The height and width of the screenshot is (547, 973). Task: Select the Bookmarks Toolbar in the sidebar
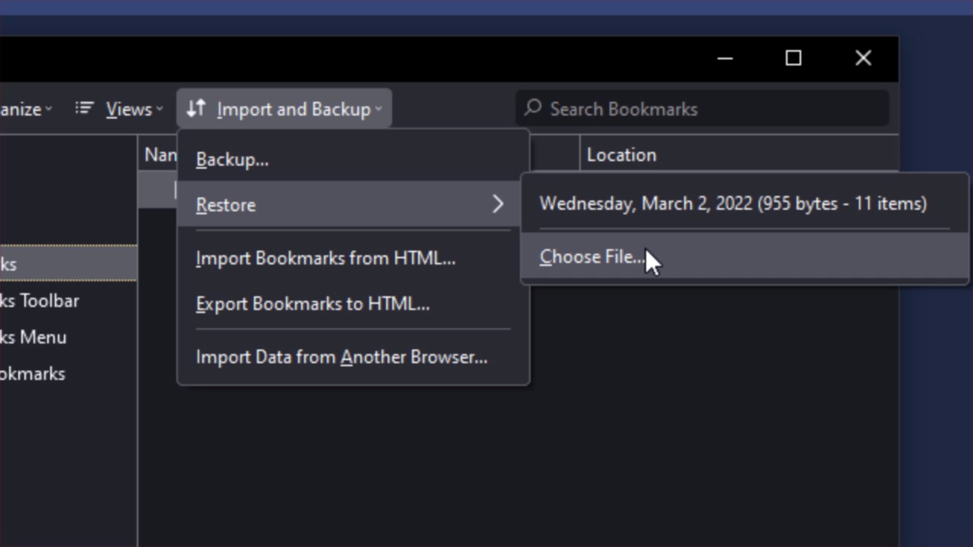(40, 300)
